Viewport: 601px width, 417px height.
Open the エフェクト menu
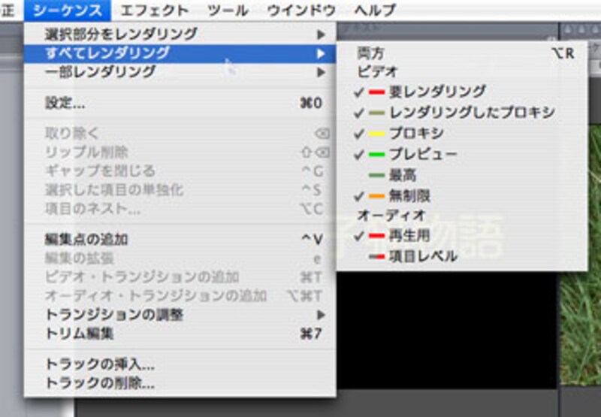[155, 11]
